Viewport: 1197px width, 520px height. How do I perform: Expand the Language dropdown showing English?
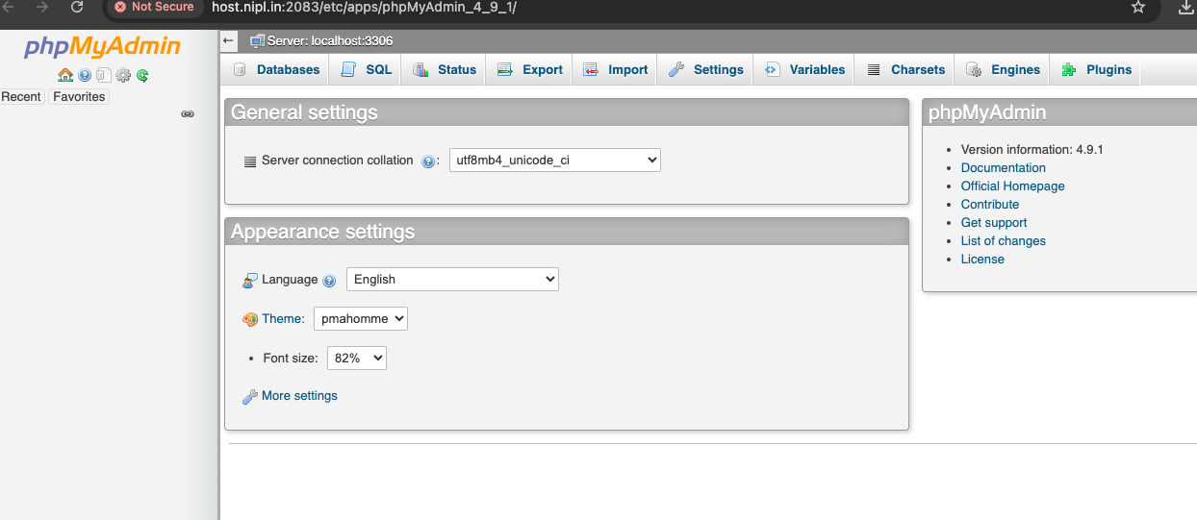(452, 280)
